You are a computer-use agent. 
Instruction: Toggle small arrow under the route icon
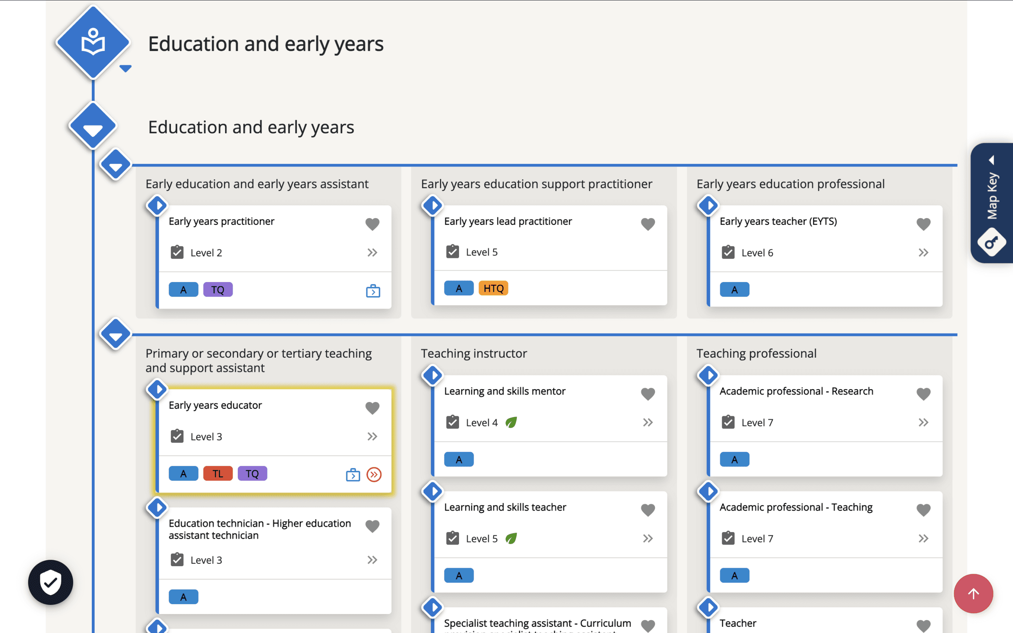125,68
